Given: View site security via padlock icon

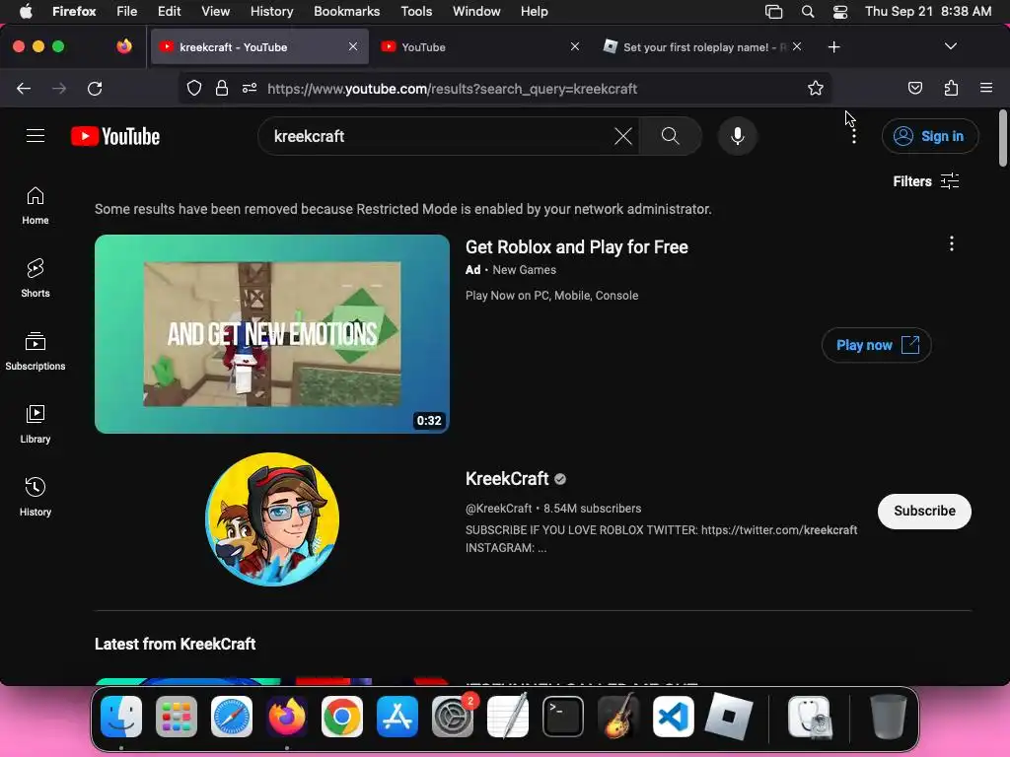Looking at the screenshot, I should pos(222,88).
